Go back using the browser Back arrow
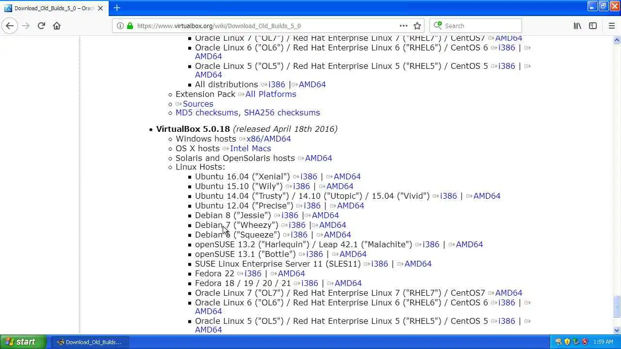 [x=10, y=26]
